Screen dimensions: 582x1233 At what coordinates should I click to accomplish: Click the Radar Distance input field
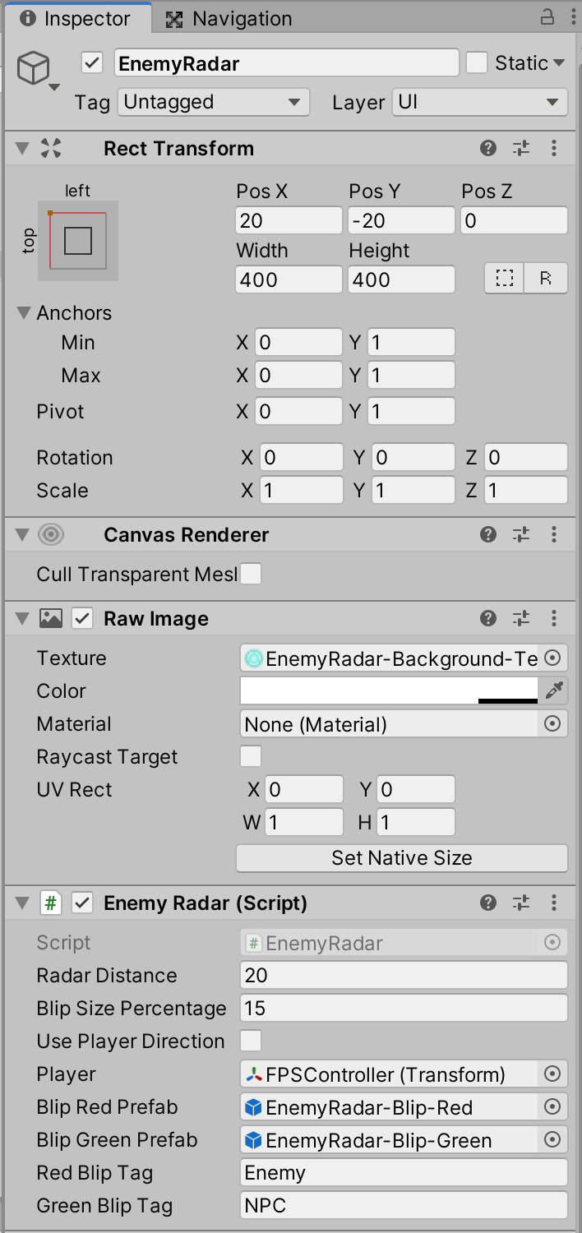(x=404, y=975)
